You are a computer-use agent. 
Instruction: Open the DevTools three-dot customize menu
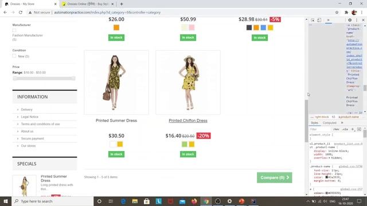(357, 20)
